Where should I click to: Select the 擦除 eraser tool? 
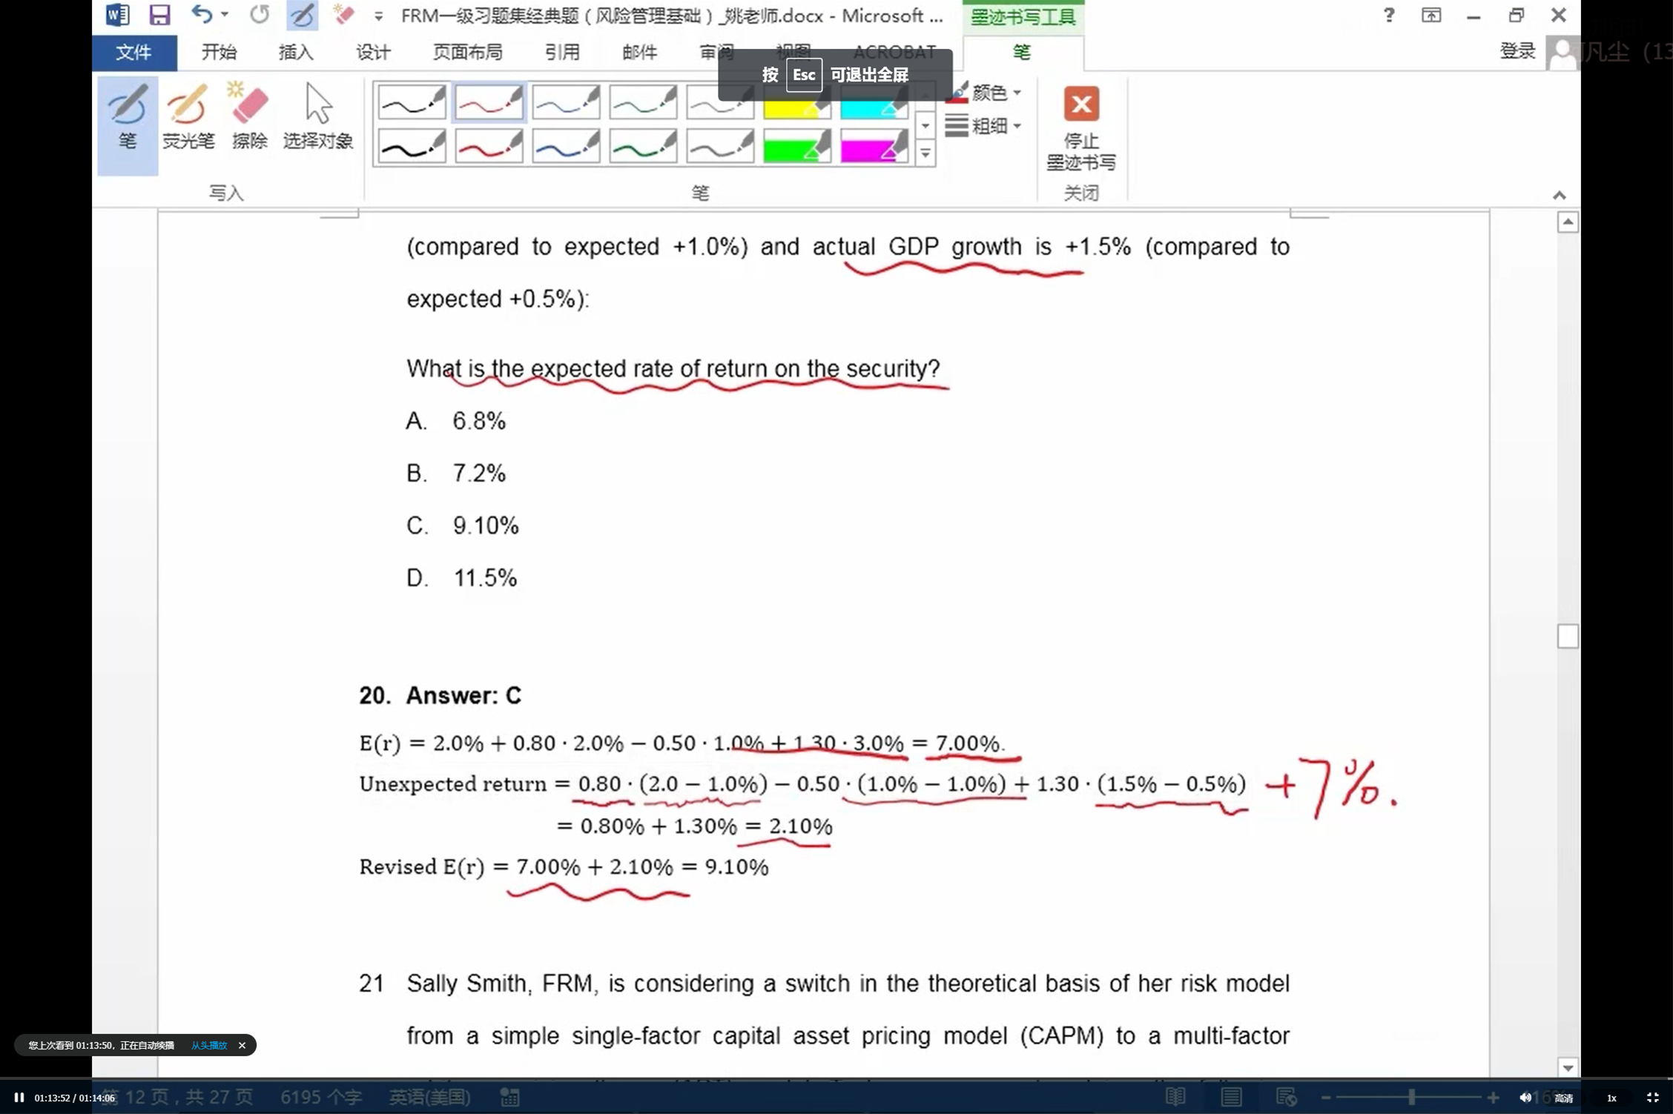point(249,116)
